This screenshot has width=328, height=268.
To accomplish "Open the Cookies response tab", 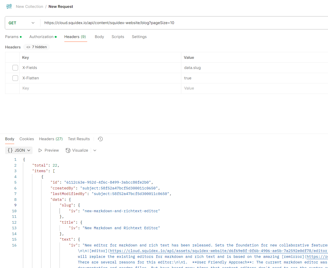I will coord(27,139).
